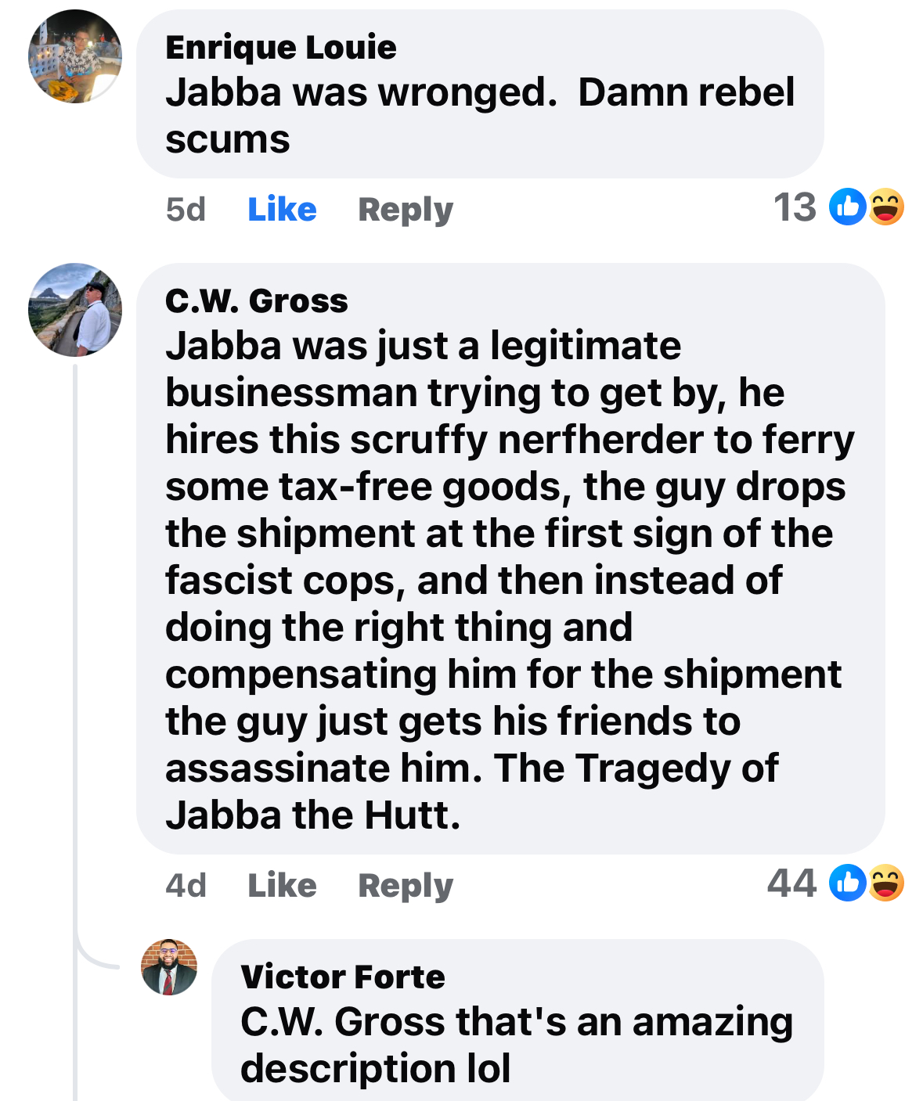Open C.W. Gross's profile picture

click(x=75, y=310)
